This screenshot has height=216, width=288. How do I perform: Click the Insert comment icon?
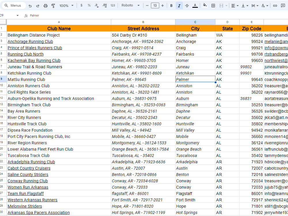pos(283,5)
